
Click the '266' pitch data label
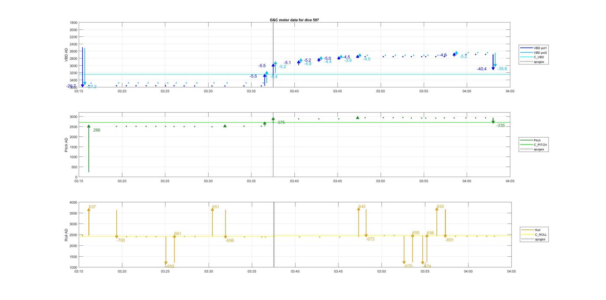tap(97, 130)
